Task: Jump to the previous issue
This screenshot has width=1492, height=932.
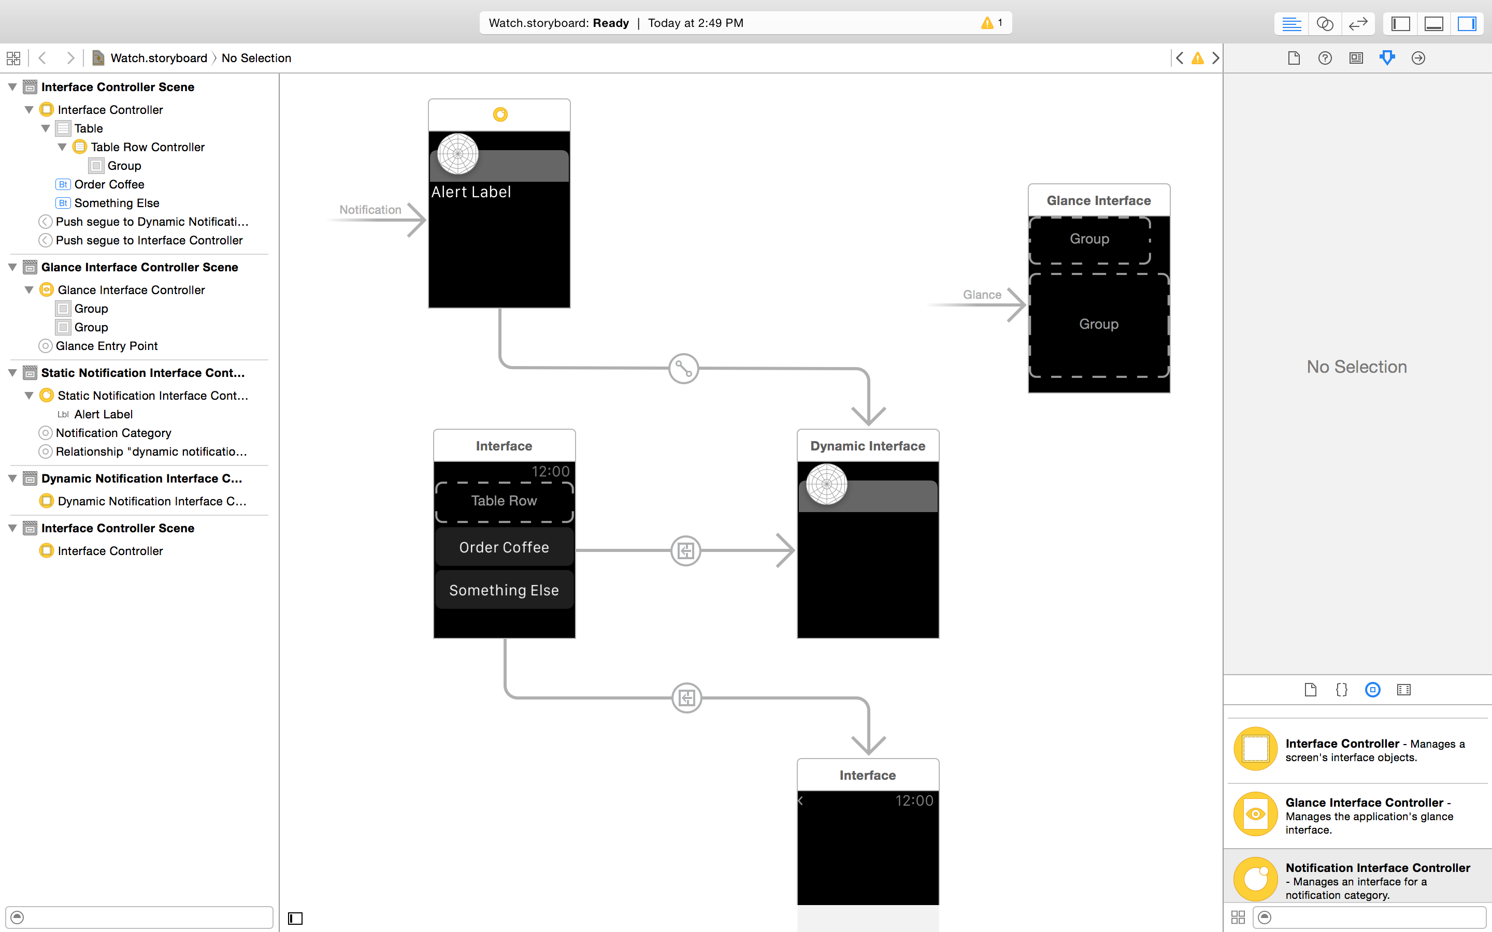Action: coord(1180,58)
